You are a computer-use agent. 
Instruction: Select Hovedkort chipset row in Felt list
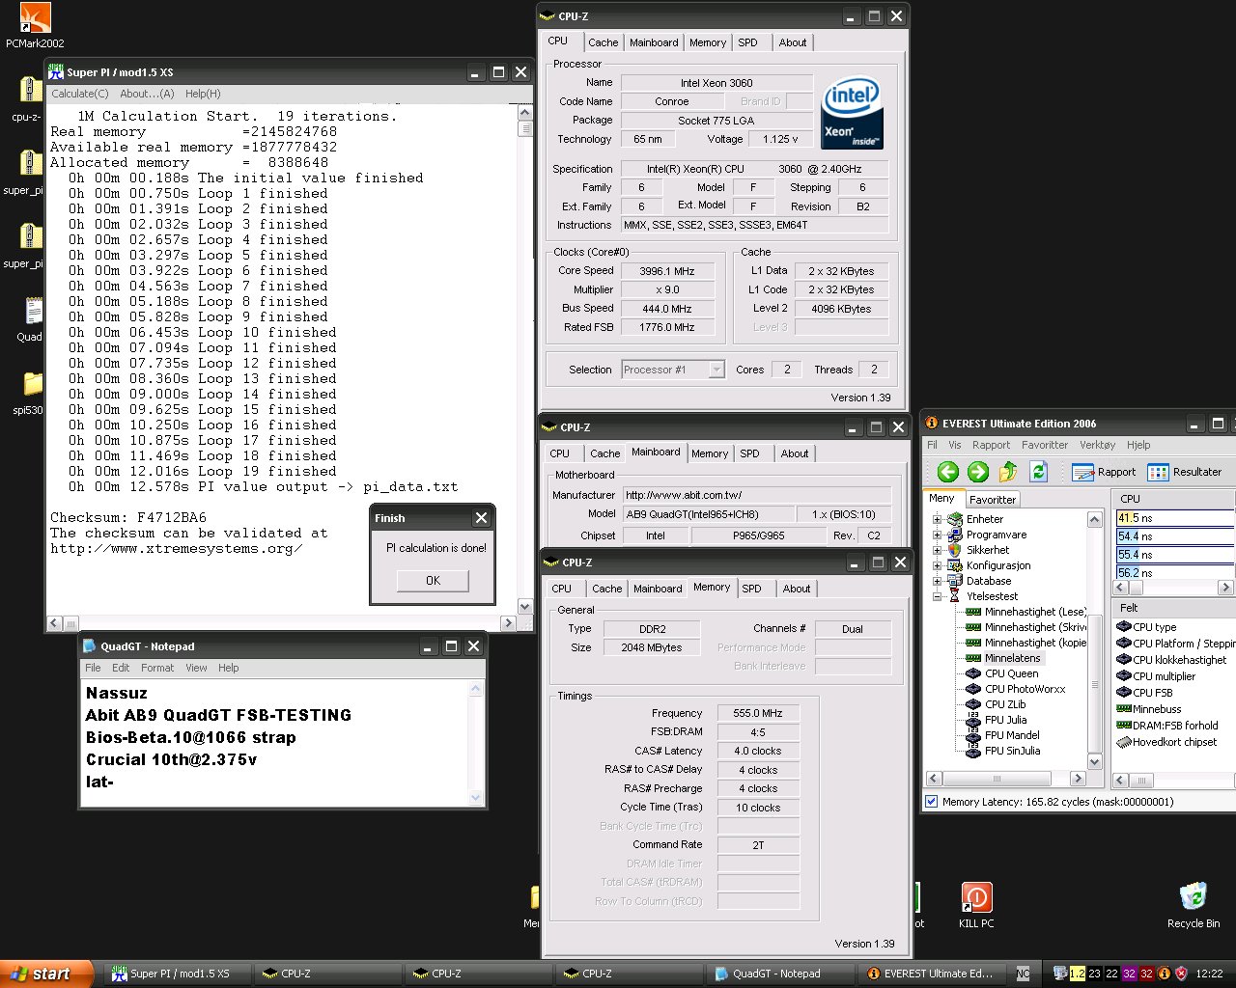tap(1167, 742)
